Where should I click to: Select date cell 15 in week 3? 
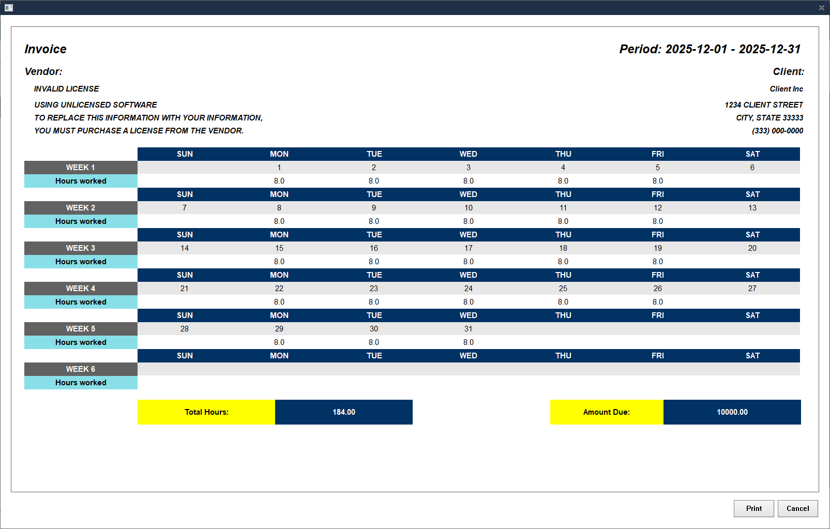coord(279,248)
